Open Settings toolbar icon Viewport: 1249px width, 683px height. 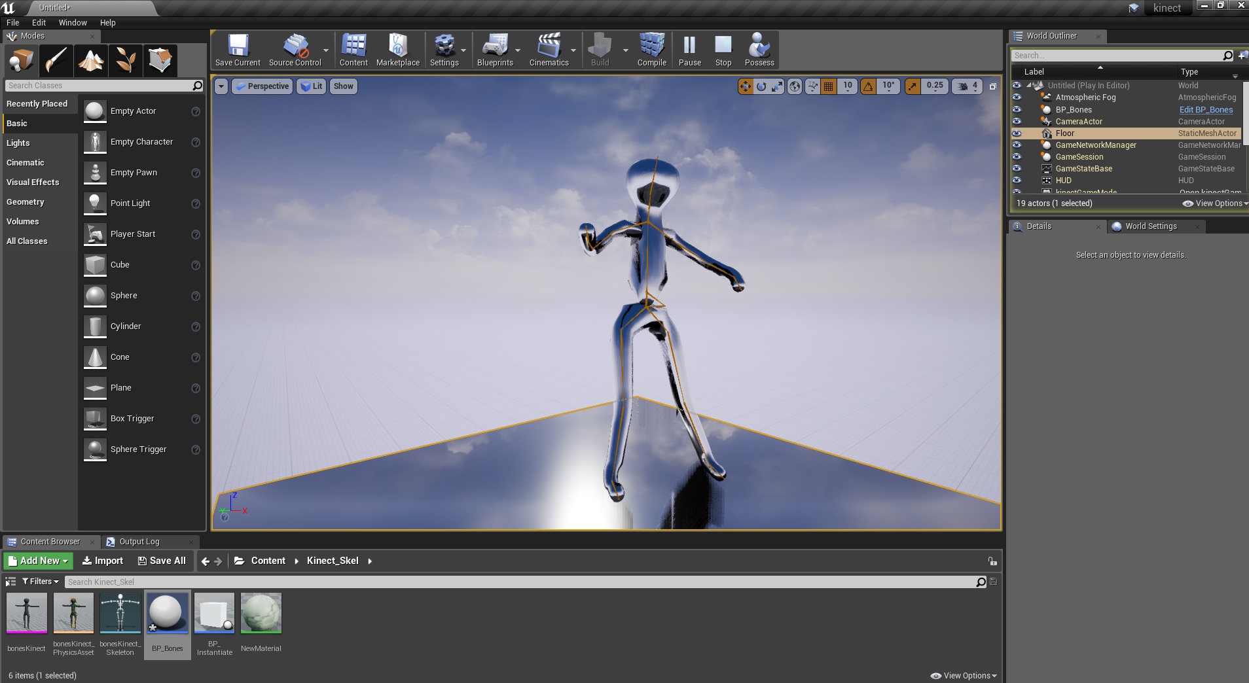pos(444,50)
